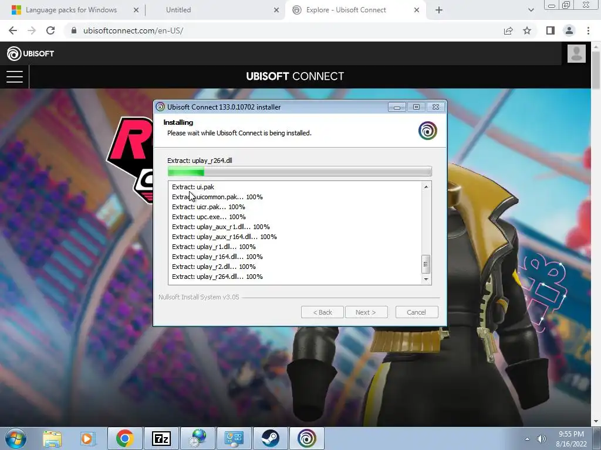Click the UBISOFT CONNECT header title
The width and height of the screenshot is (601, 450).
[295, 76]
